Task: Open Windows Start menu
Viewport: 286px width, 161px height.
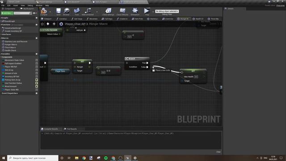Action: click(x=4, y=158)
